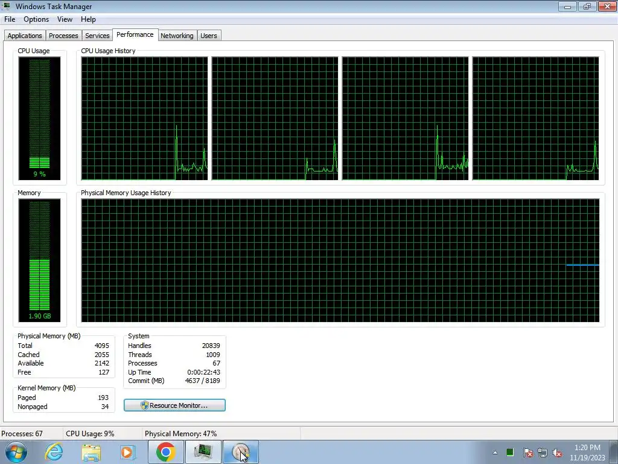Click the third CPU core history graph
The width and height of the screenshot is (618, 464).
tap(405, 118)
